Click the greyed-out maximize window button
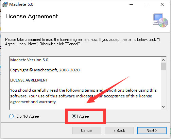This screenshot has width=171, height=139. [x=147, y=4]
